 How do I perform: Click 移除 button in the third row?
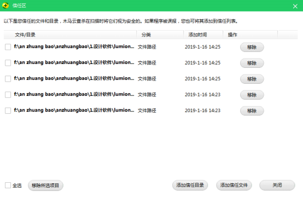pyautogui.click(x=252, y=79)
